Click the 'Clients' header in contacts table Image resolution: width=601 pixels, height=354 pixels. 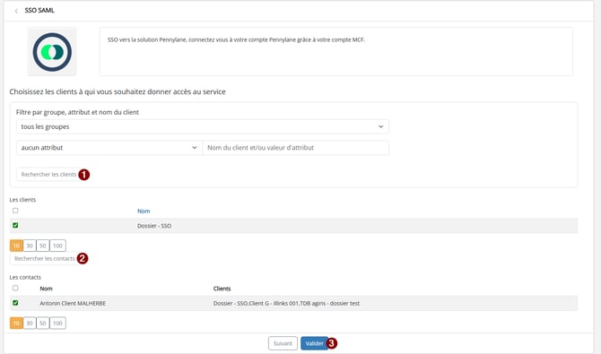(222, 289)
